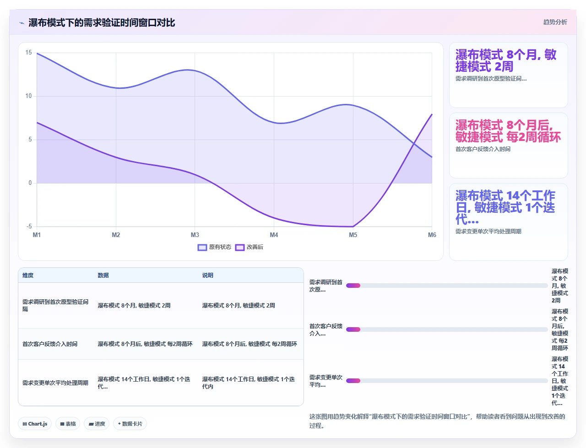Click the 首次客户反馈介入时间 table row
This screenshot has height=448, width=586.
click(161, 344)
